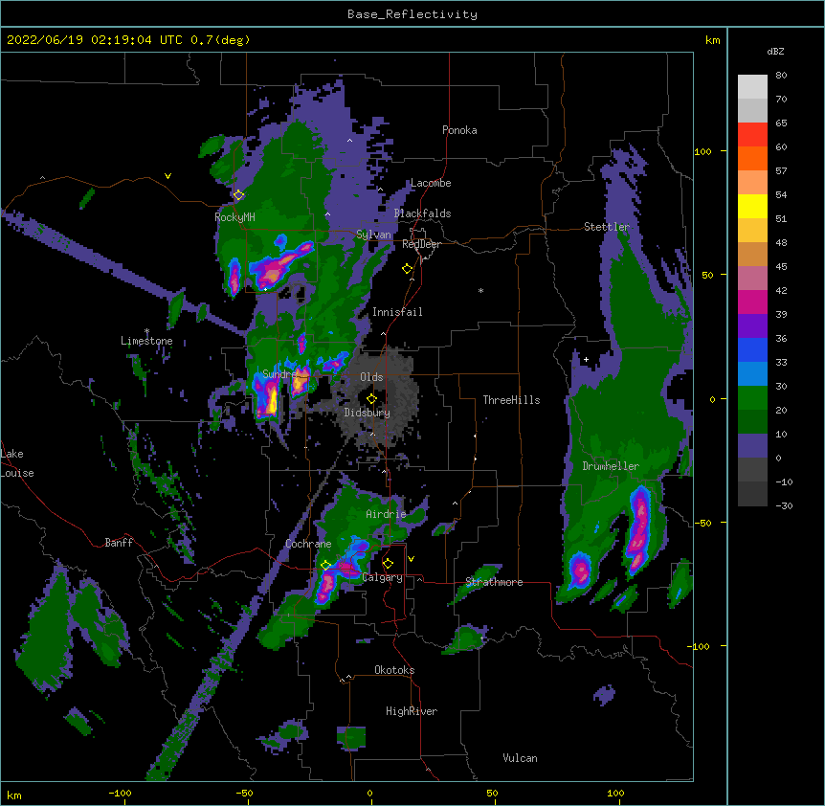Screen dimensions: 825x806
Task: Click the 80 value on dBZ legend
Action: [x=781, y=76]
